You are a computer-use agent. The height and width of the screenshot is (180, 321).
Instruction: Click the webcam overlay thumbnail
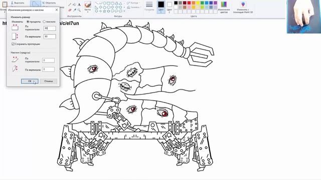[x=304, y=16]
